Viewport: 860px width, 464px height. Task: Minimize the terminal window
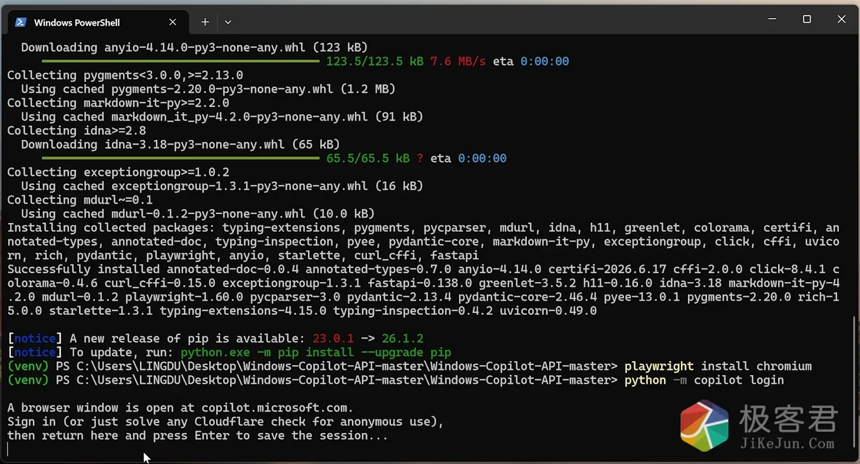point(772,19)
